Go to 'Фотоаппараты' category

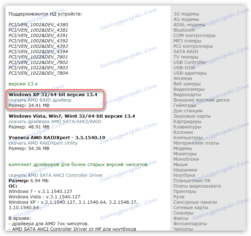[x=190, y=224]
